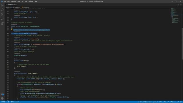Open the Run menu
Screen dimensions: 183x103
coord(26,1)
